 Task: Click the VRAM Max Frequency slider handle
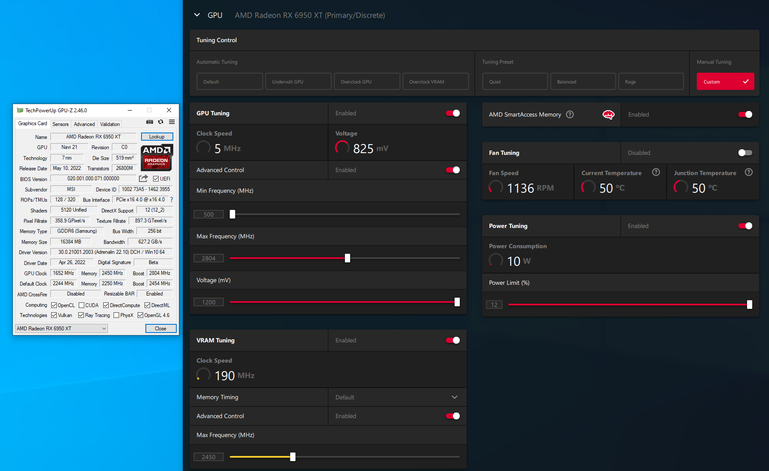click(x=293, y=457)
